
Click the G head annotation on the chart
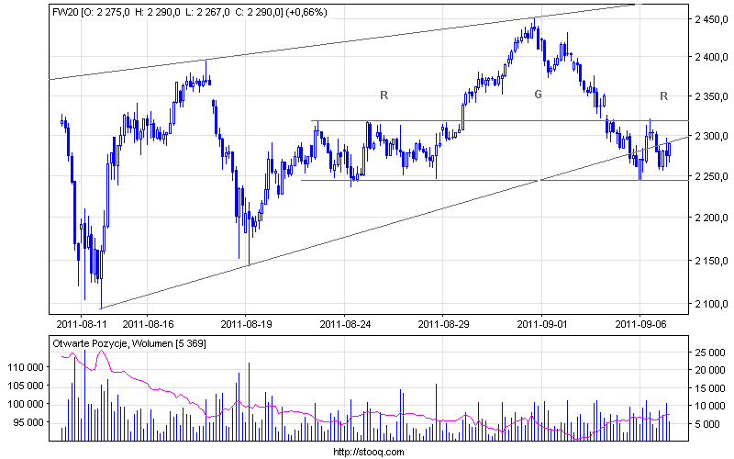click(539, 95)
